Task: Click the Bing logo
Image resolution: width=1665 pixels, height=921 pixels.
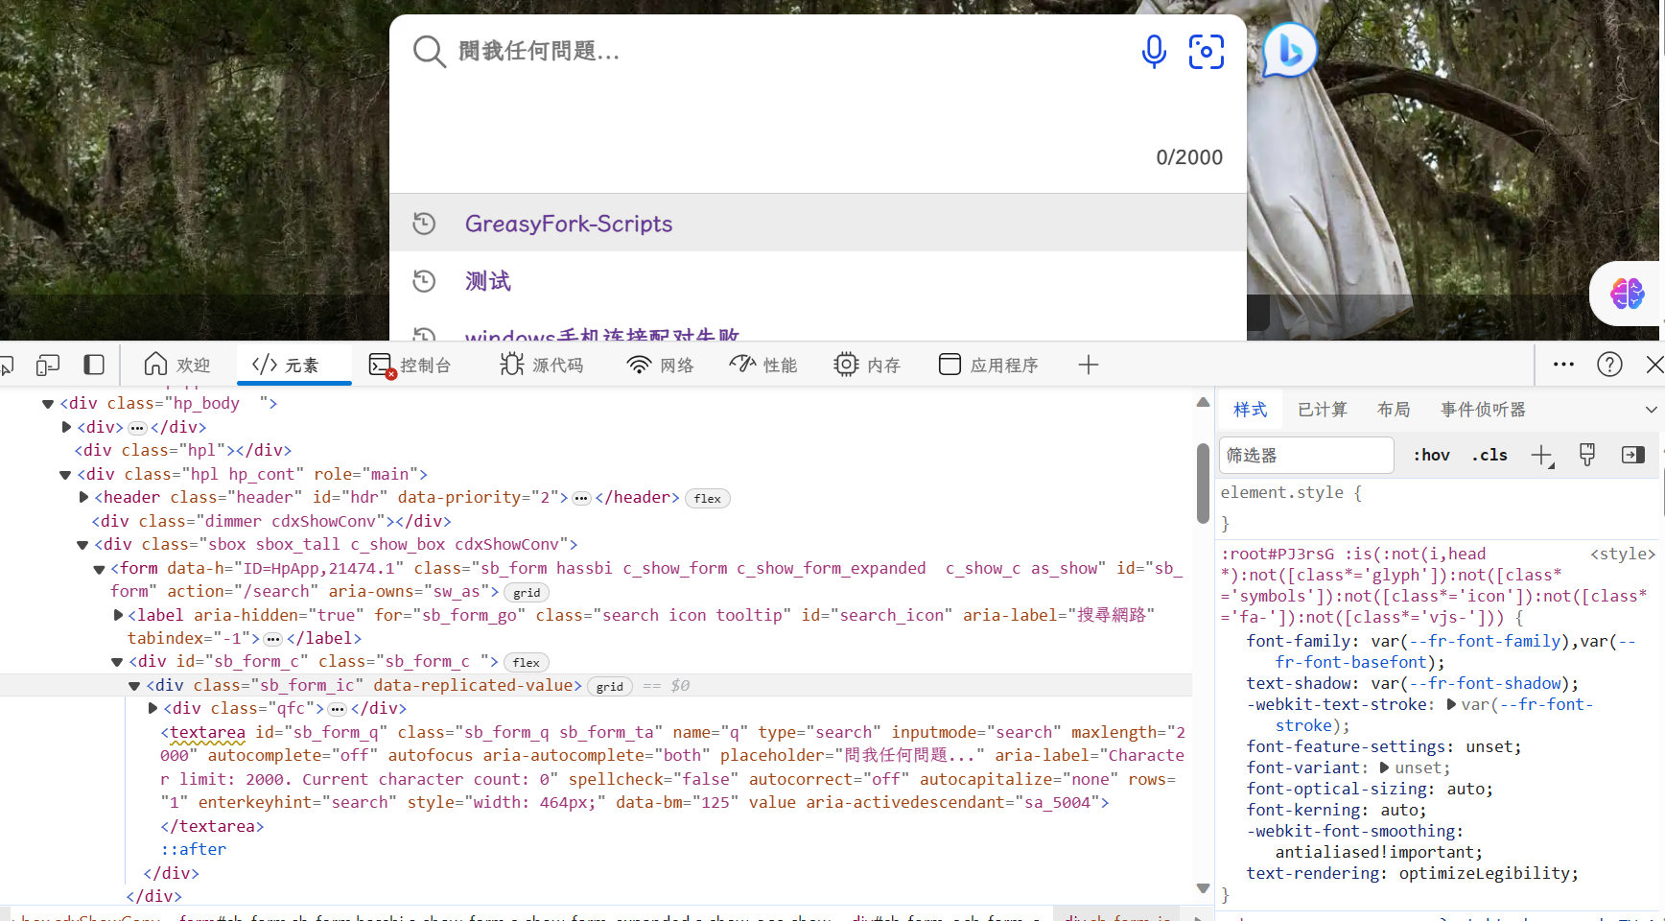Action: [1289, 50]
